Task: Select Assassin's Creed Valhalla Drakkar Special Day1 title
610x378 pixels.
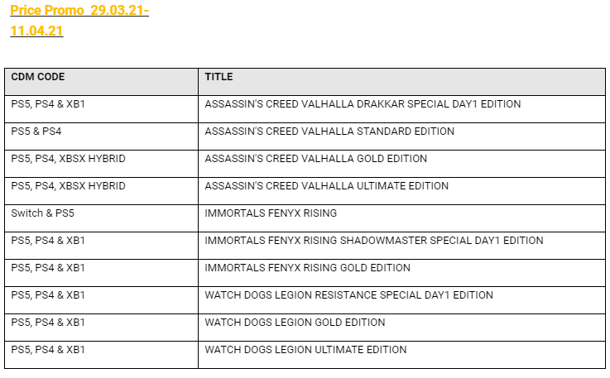Action: [x=363, y=104]
